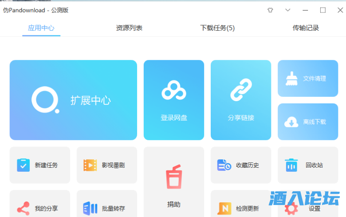The height and width of the screenshot is (217, 346).
Task: Click the cloud icon for 登录网盘
Action: click(174, 90)
